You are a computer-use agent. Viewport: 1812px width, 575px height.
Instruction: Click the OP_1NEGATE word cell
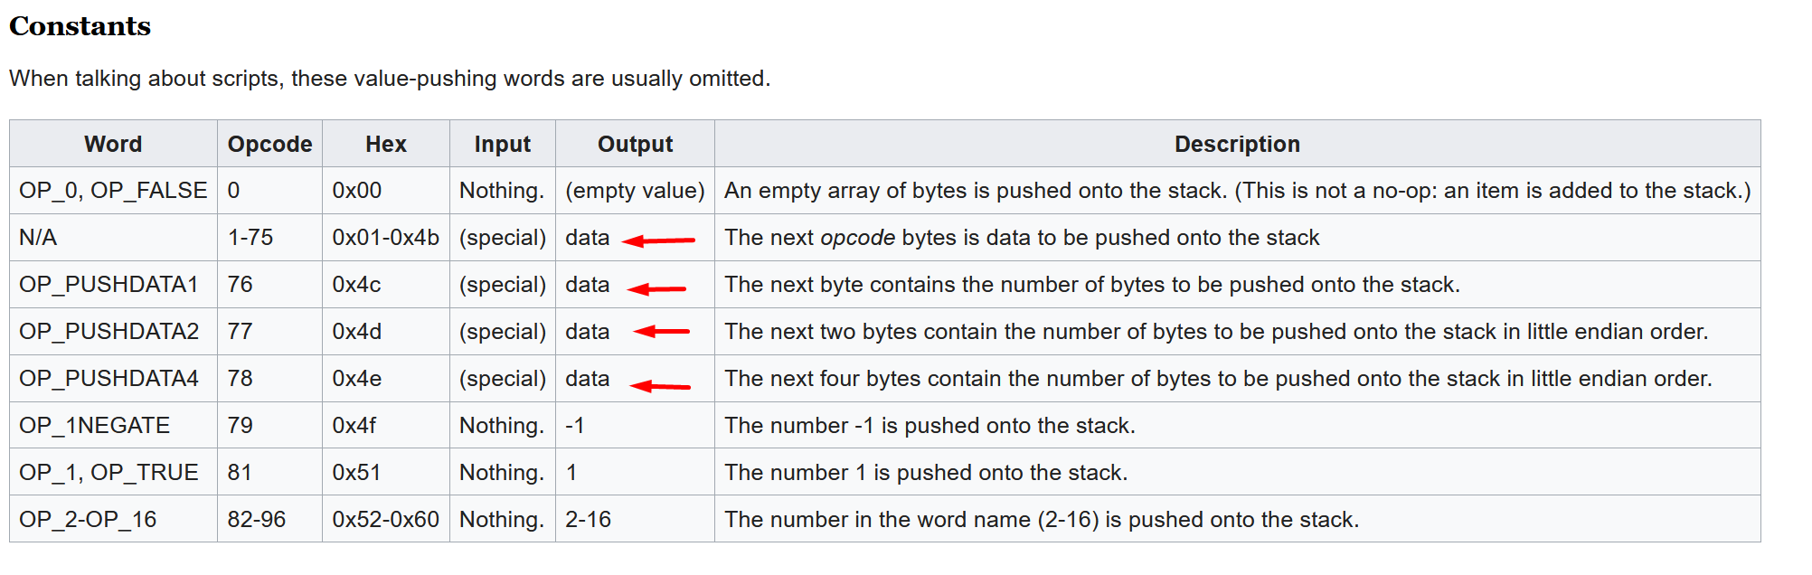[x=113, y=426]
